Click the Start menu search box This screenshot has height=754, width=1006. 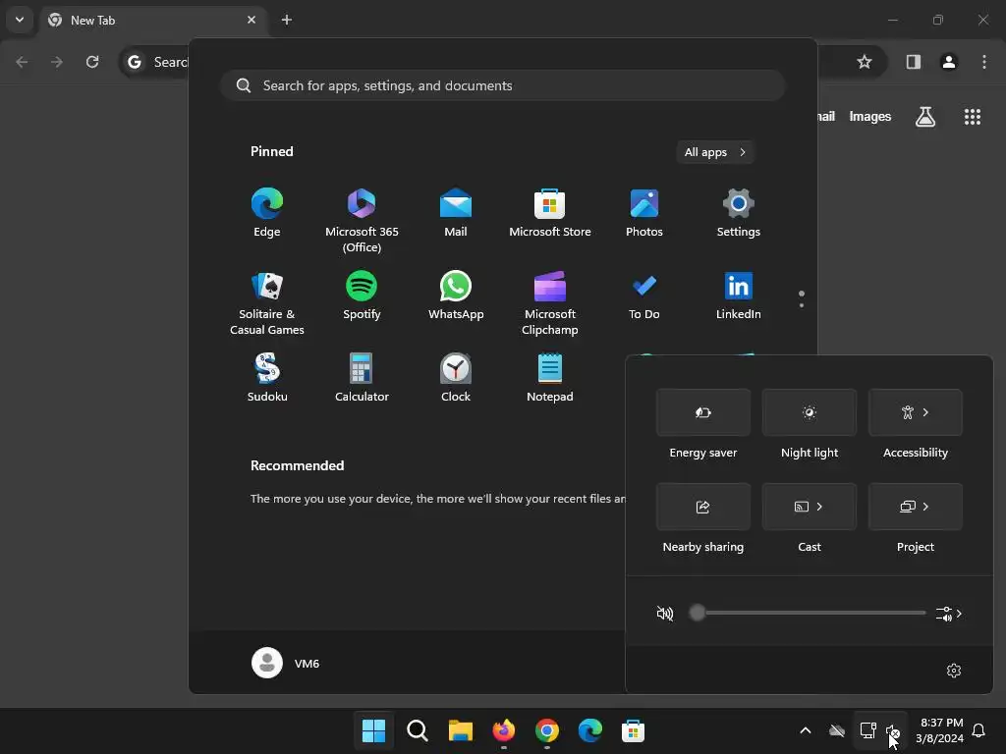click(502, 85)
